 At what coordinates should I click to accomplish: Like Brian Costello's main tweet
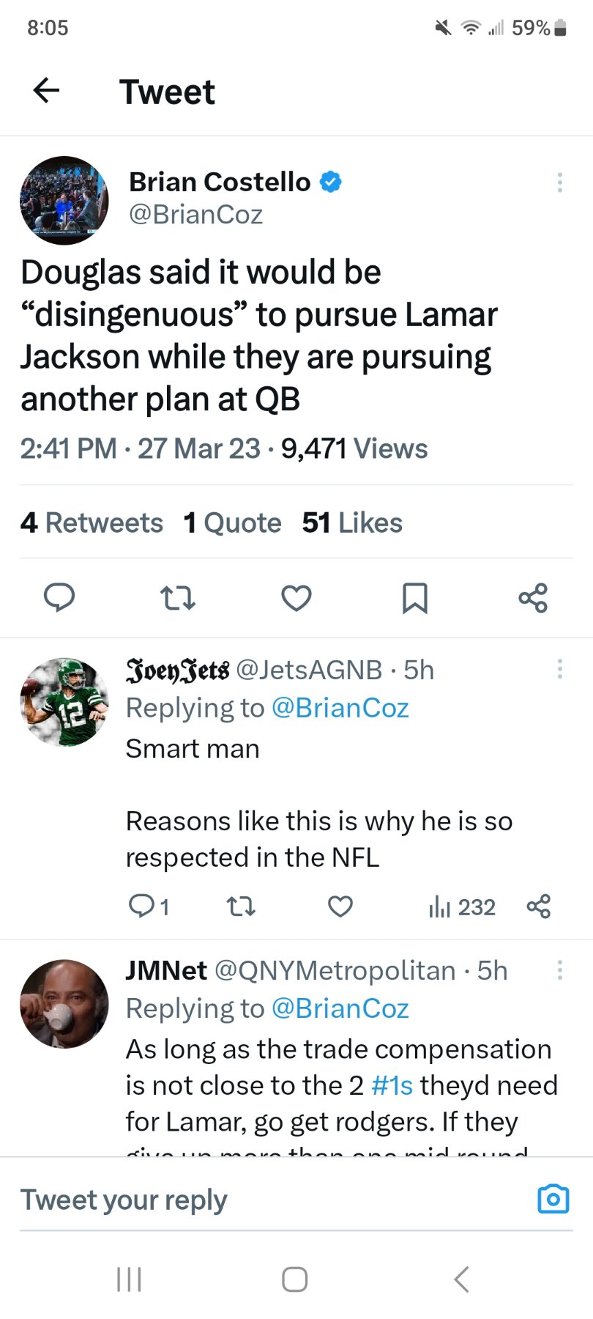tap(296, 598)
